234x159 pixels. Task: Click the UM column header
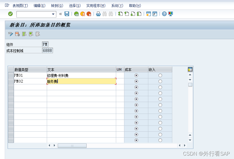[120, 70]
